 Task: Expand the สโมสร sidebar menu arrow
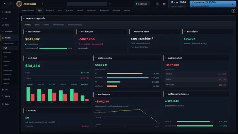[x=11, y=38]
